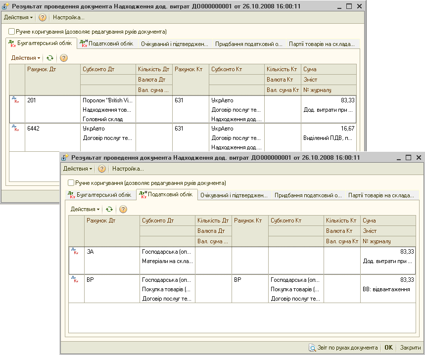Open top Действия menu in back window
This screenshot has height=355, width=425.
point(18,17)
